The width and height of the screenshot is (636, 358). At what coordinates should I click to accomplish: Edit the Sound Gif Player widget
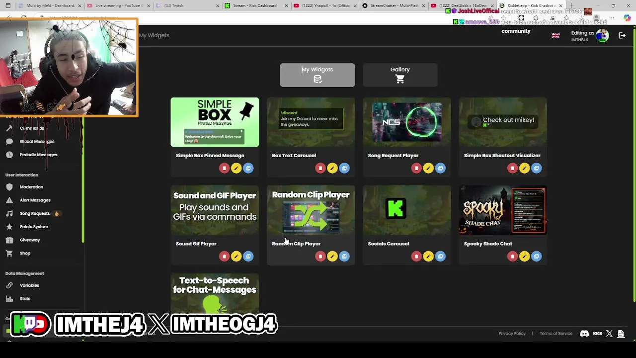pyautogui.click(x=236, y=256)
